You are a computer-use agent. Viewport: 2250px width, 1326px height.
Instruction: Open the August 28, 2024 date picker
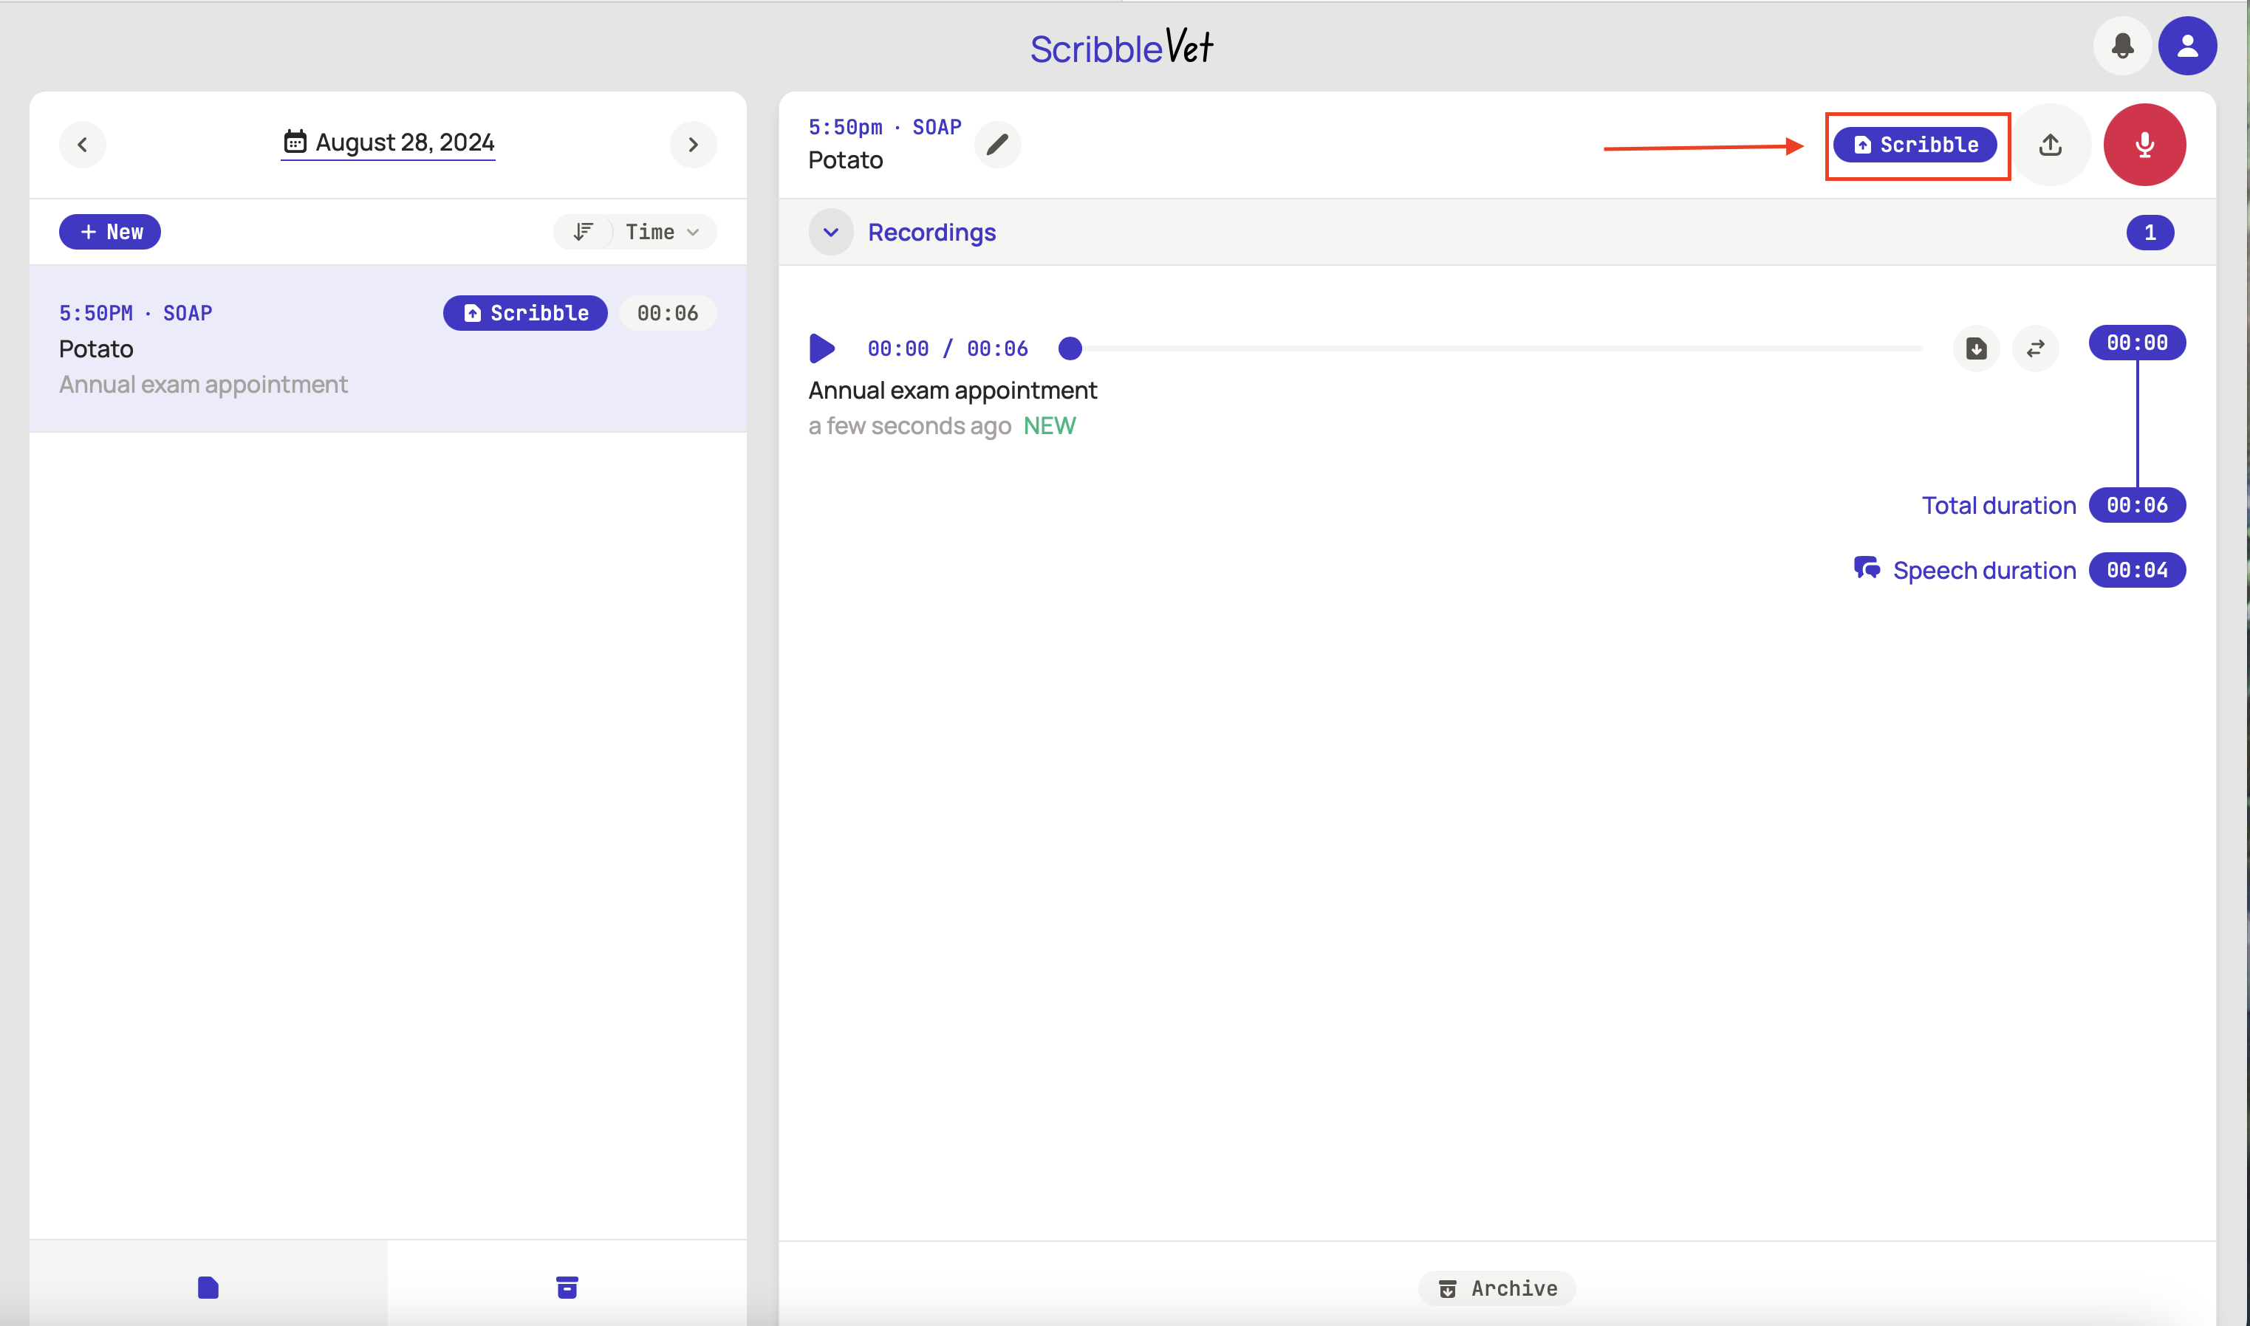388,143
